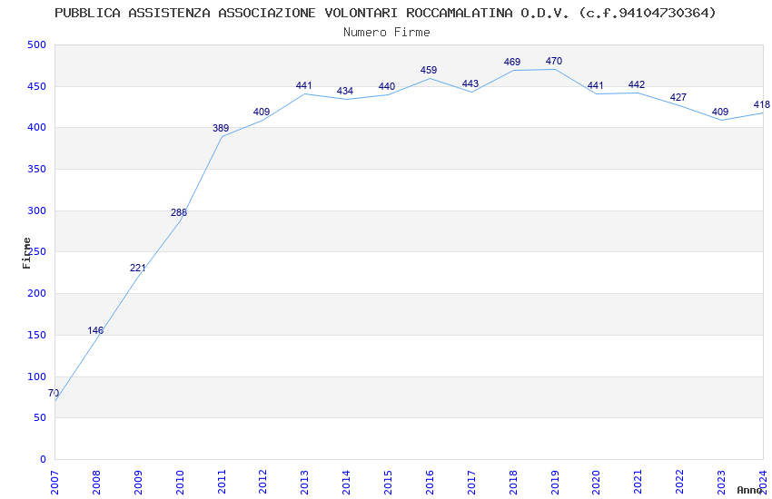Click the x-axis year 2013
The image size is (772, 499).
(x=305, y=483)
